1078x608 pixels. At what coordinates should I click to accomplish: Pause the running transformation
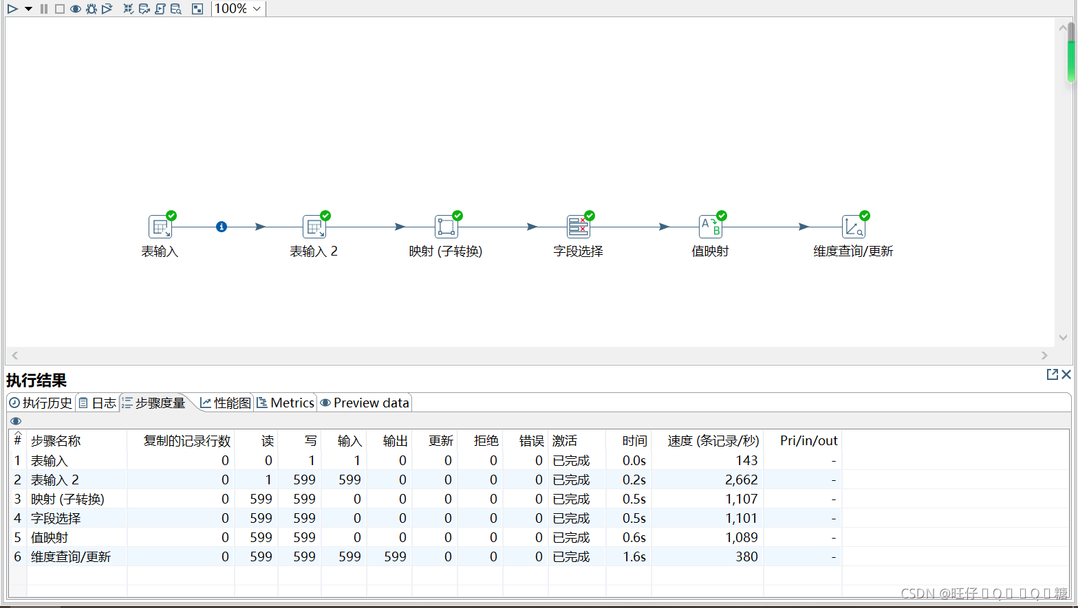(44, 9)
